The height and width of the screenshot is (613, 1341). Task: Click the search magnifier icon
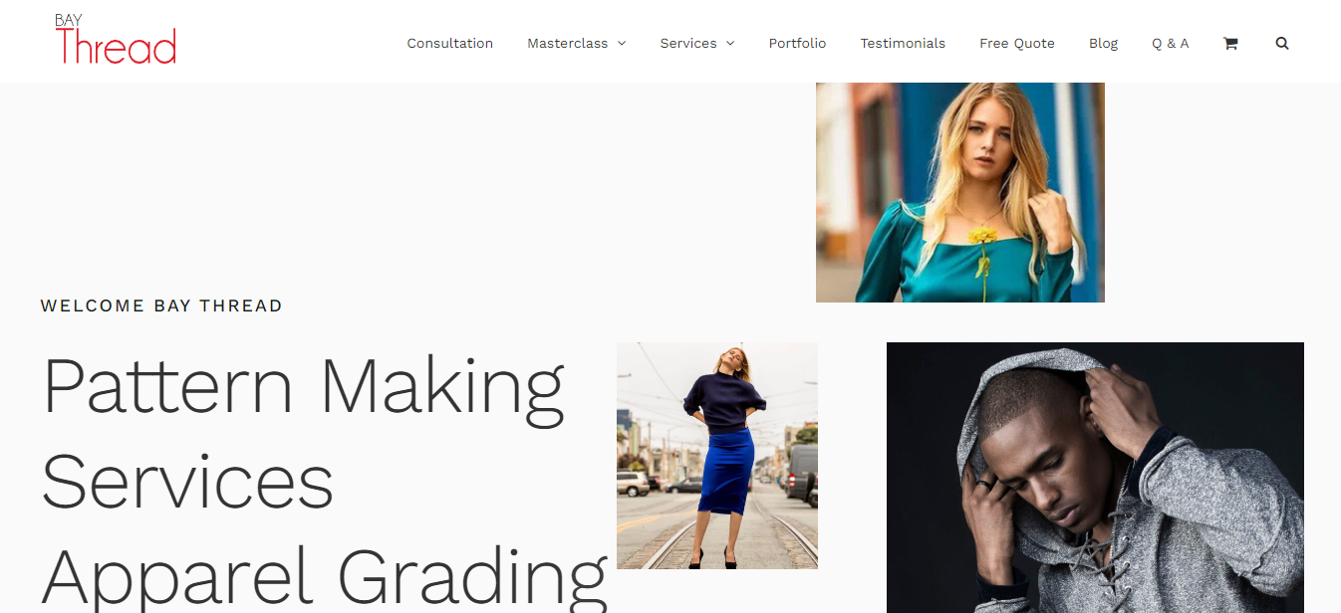(1282, 44)
